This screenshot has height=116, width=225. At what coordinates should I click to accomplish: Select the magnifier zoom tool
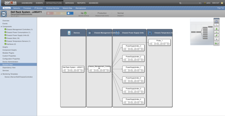click(216, 25)
